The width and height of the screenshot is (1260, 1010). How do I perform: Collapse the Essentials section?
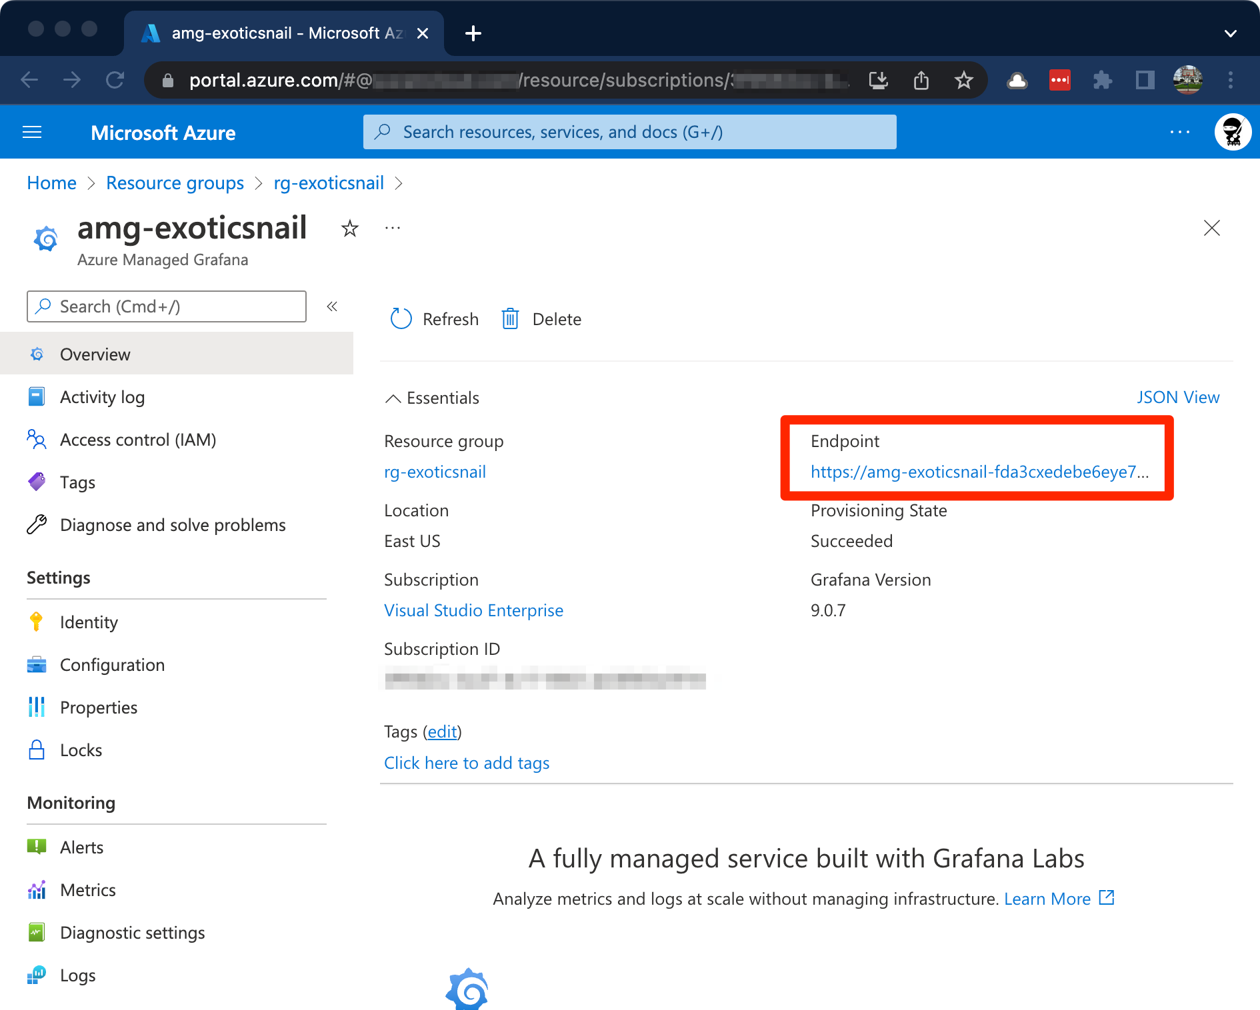[393, 398]
